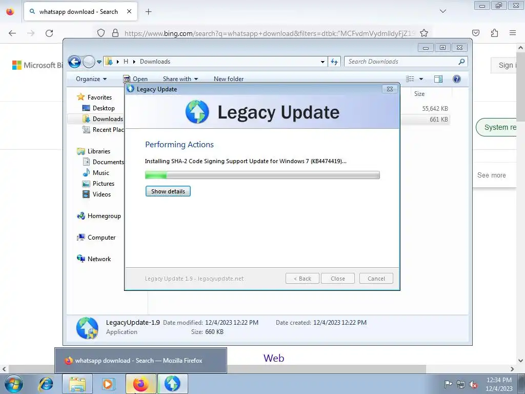Click Legacy Update taskbar icon
Viewport: 525px width, 394px height.
click(x=172, y=384)
